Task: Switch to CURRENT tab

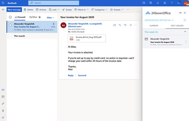Action: pyautogui.click(x=154, y=26)
